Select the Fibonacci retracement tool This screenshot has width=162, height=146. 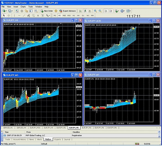pyautogui.click(x=33, y=16)
